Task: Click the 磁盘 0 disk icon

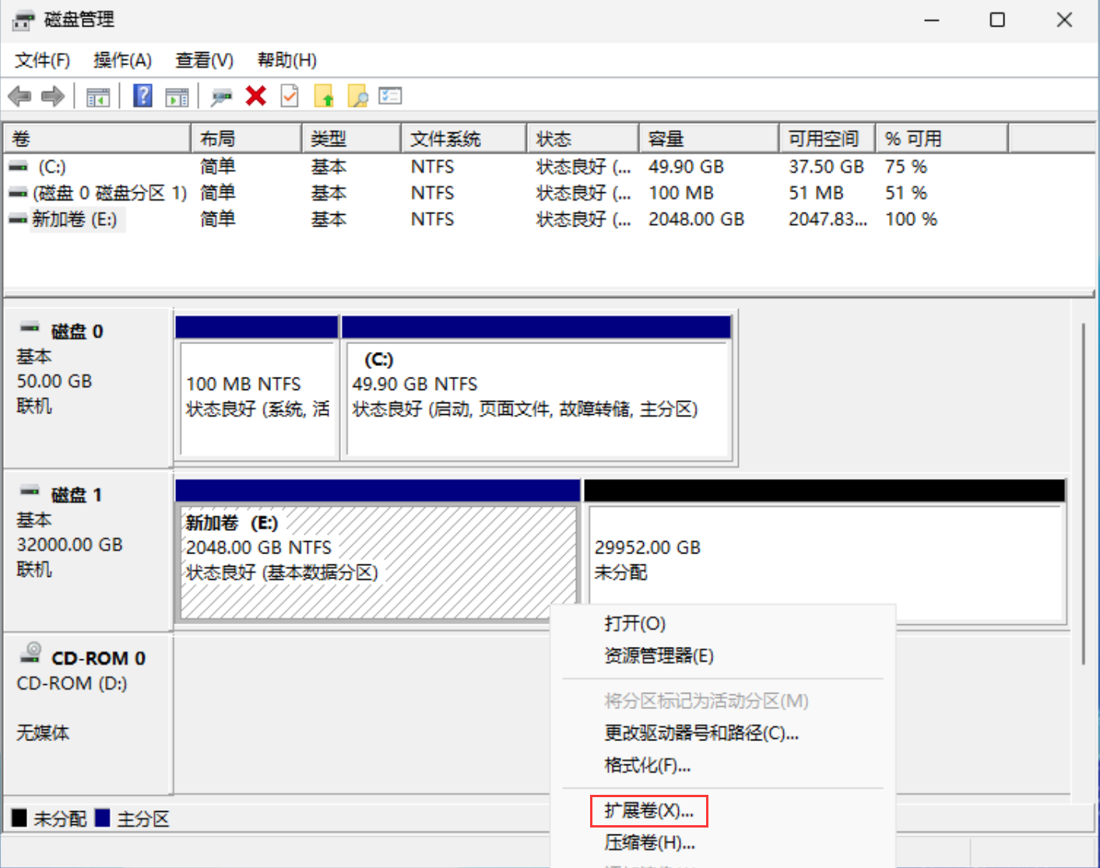Action: [x=30, y=328]
